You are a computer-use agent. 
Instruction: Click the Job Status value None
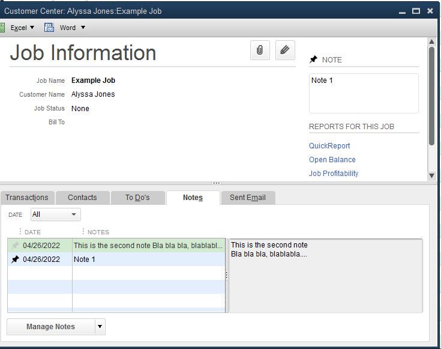(80, 109)
